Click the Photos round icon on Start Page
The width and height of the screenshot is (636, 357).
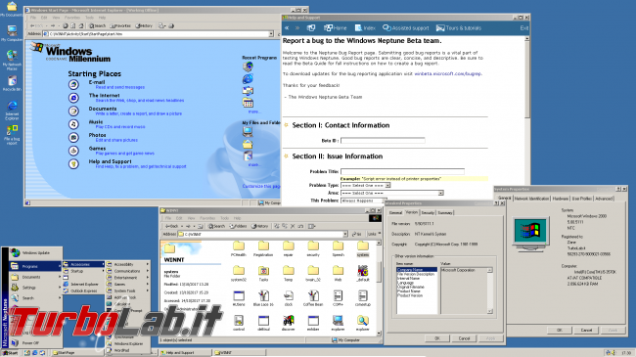click(x=73, y=138)
